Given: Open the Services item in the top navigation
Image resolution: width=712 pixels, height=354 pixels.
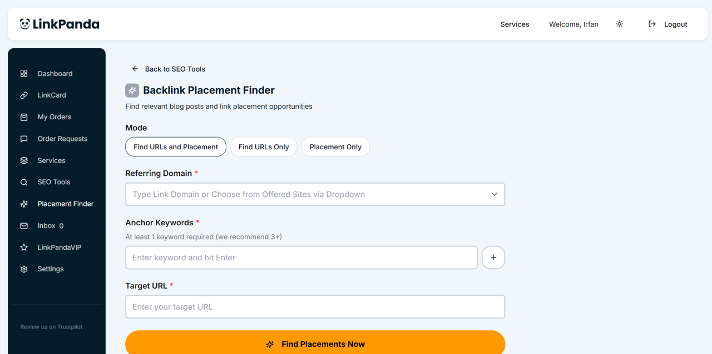Looking at the screenshot, I should pyautogui.click(x=515, y=24).
